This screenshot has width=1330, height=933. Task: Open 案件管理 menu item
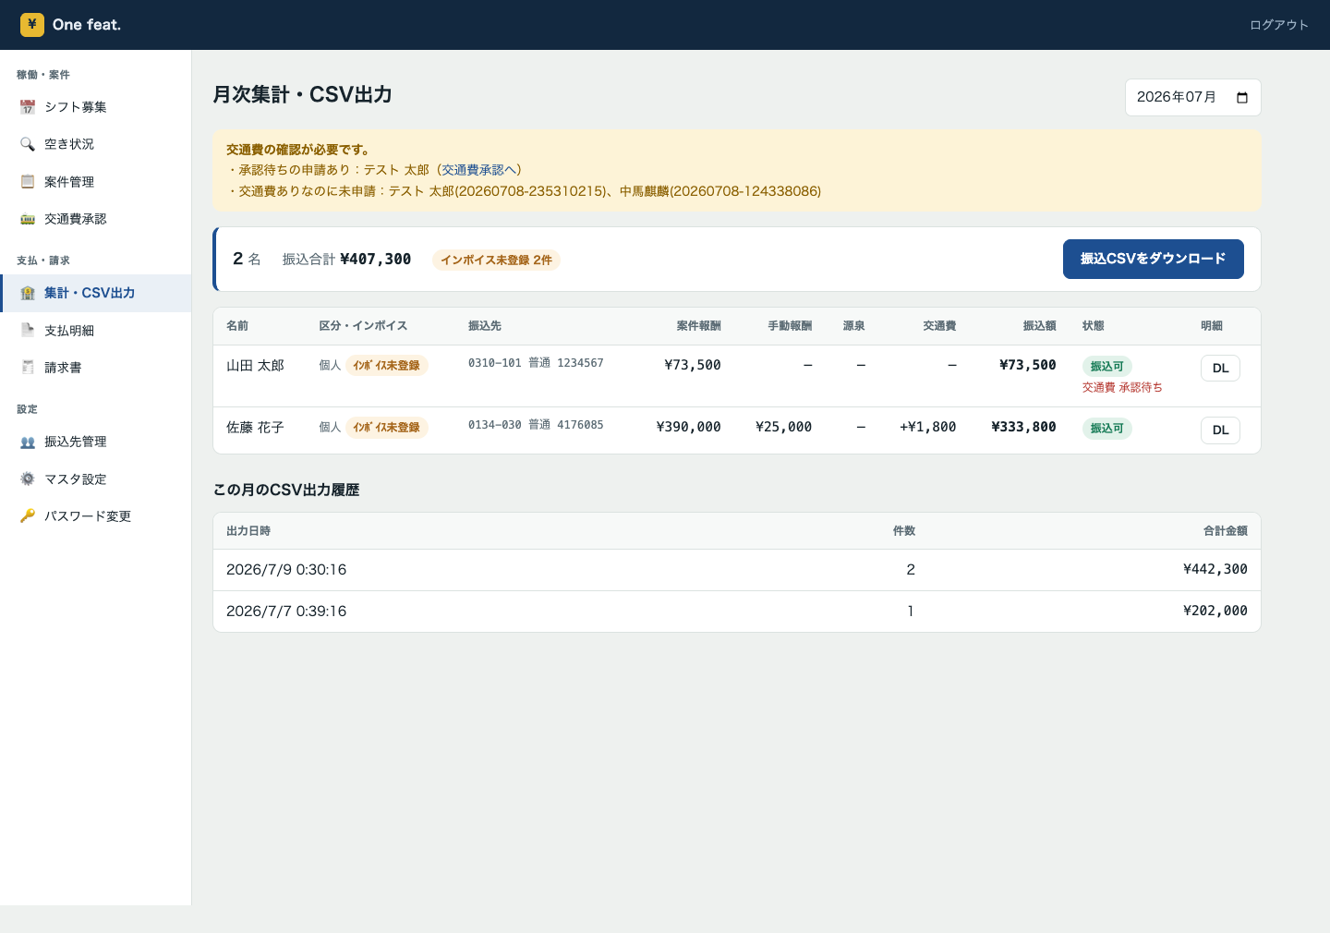click(x=96, y=182)
